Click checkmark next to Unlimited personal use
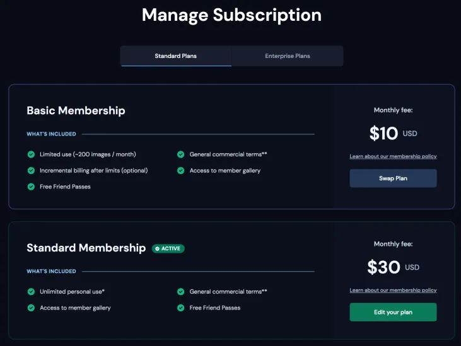This screenshot has width=461, height=346. 31,292
